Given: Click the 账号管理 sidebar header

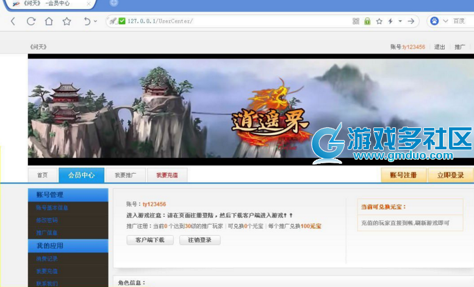Looking at the screenshot, I should click(x=68, y=195).
